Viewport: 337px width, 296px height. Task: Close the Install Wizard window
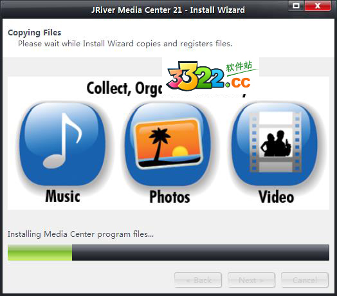pyautogui.click(x=318, y=6)
